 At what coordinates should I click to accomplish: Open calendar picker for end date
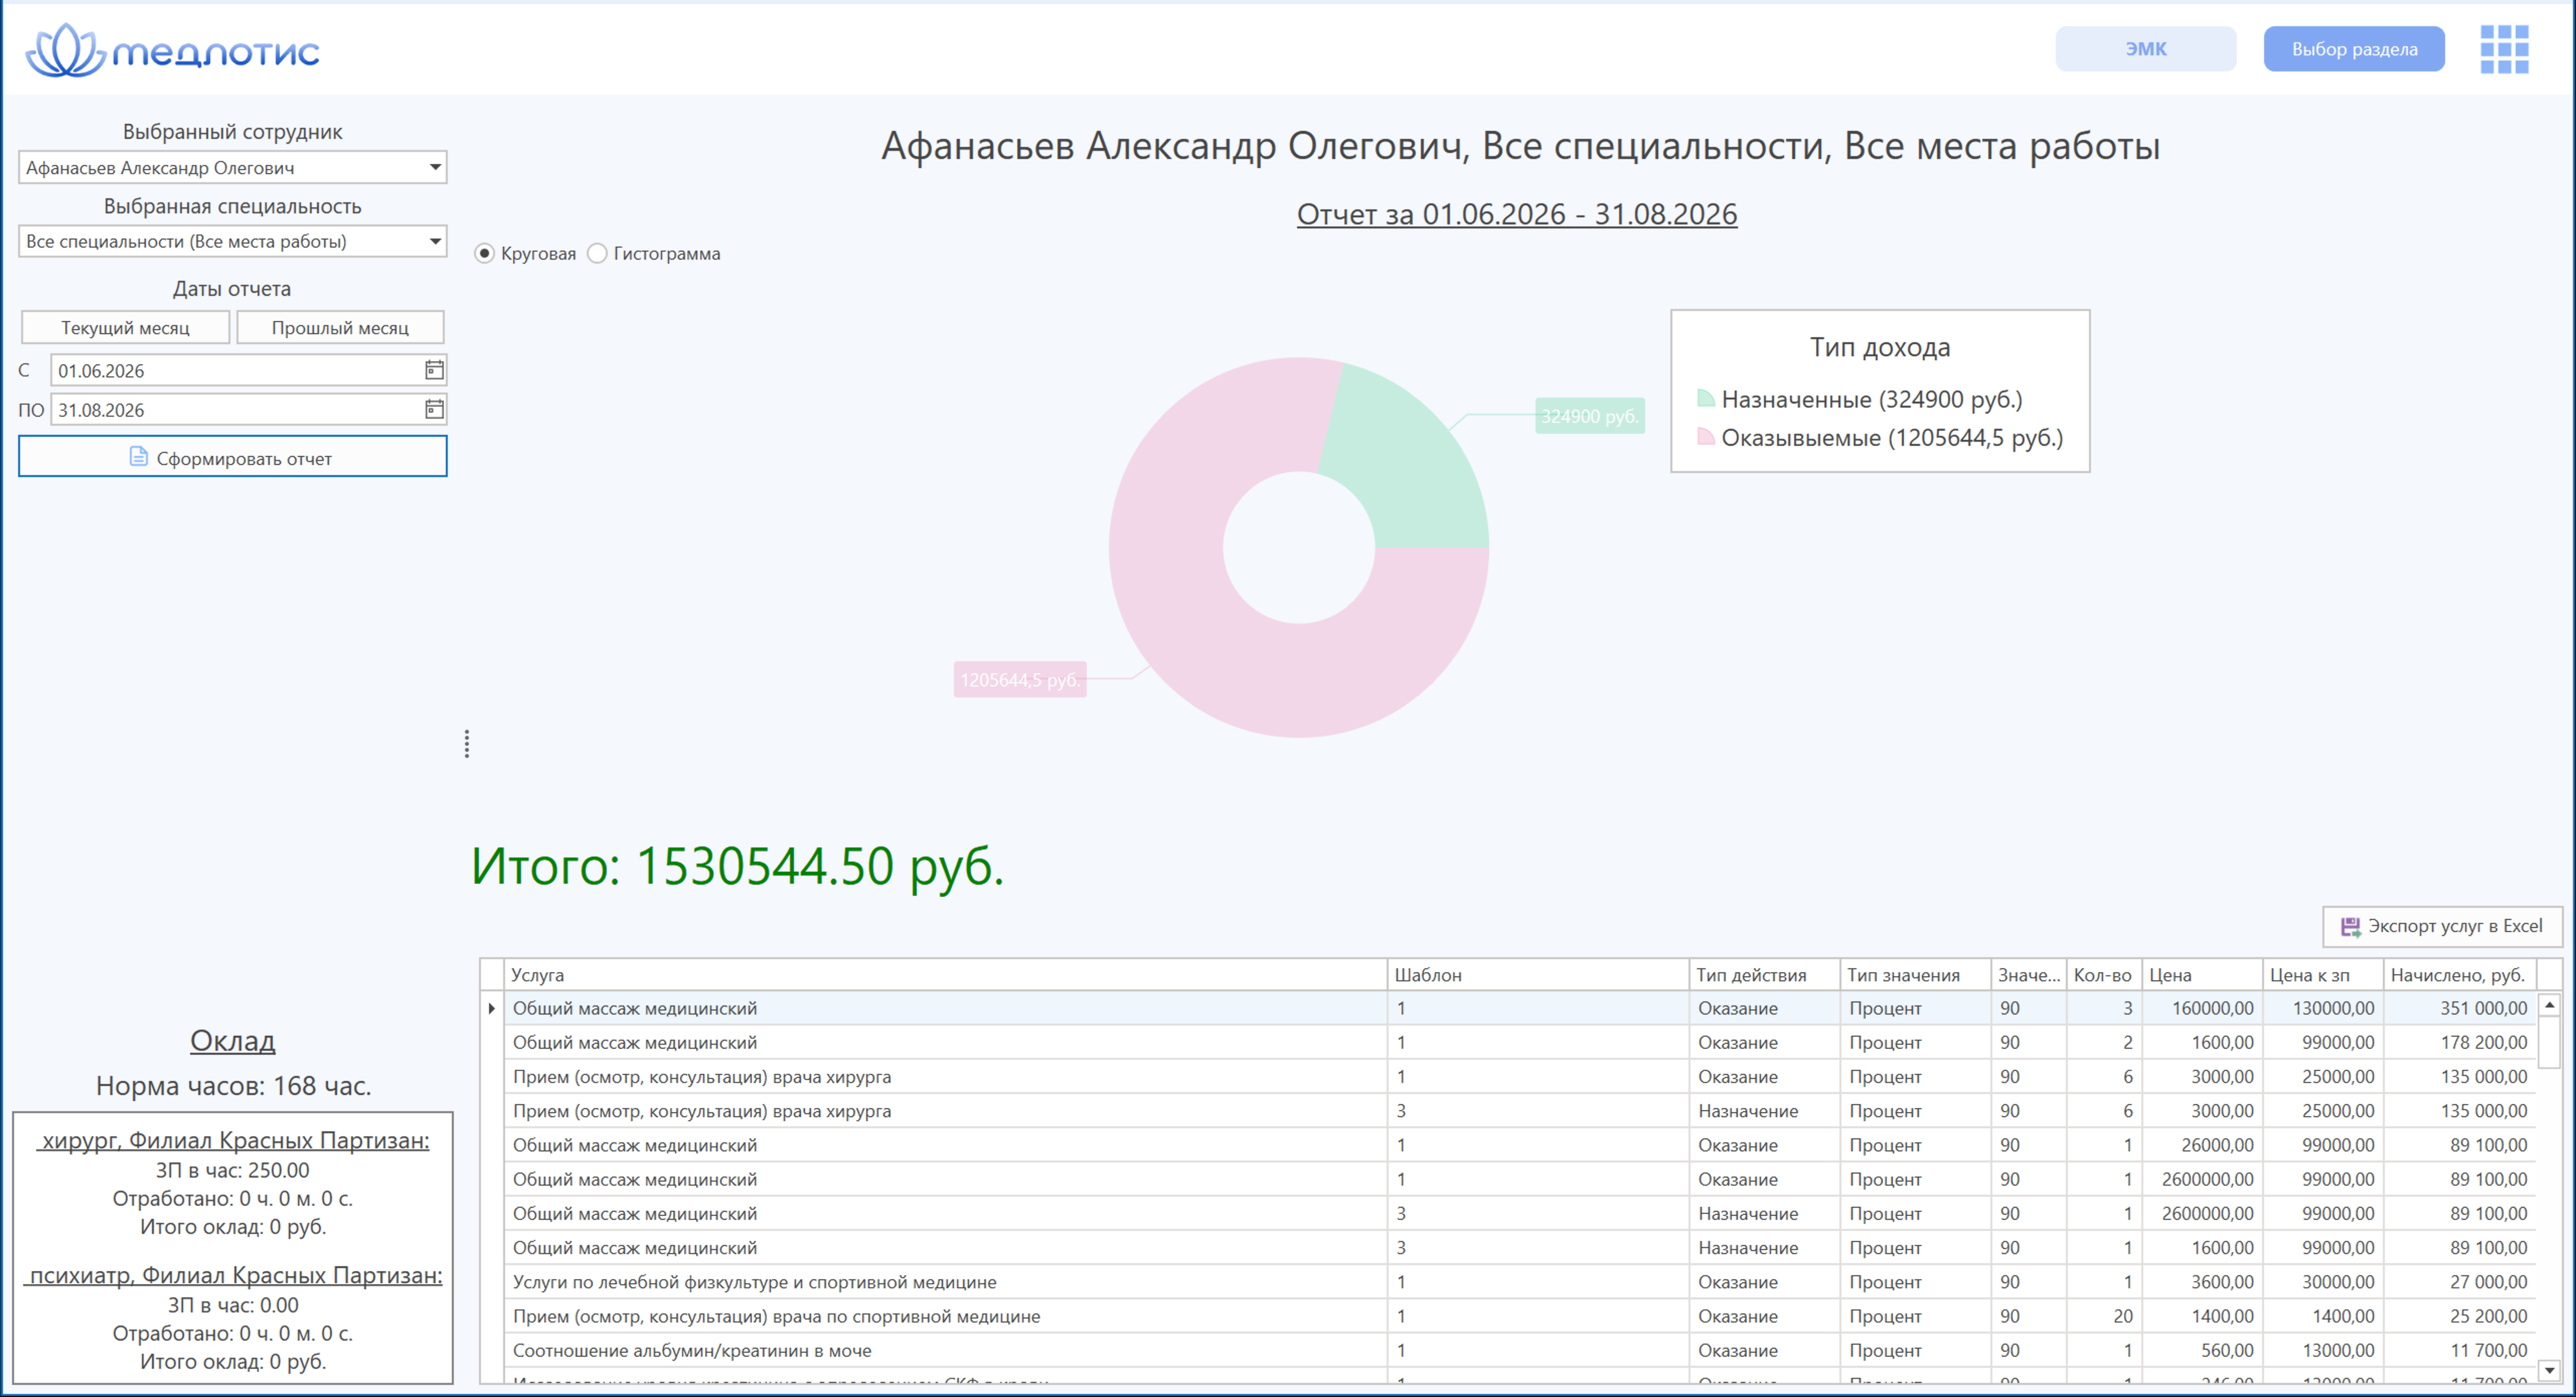pyautogui.click(x=434, y=409)
